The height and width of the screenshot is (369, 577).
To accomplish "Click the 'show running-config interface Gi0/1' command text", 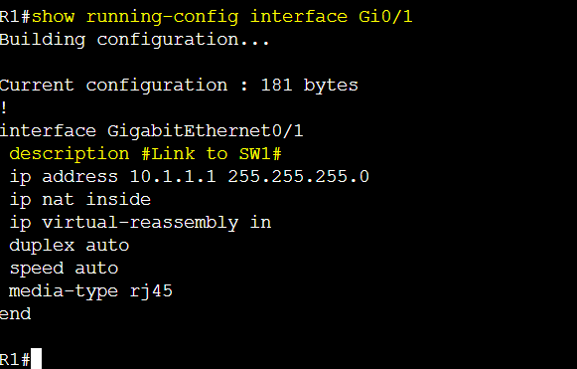I will point(221,17).
